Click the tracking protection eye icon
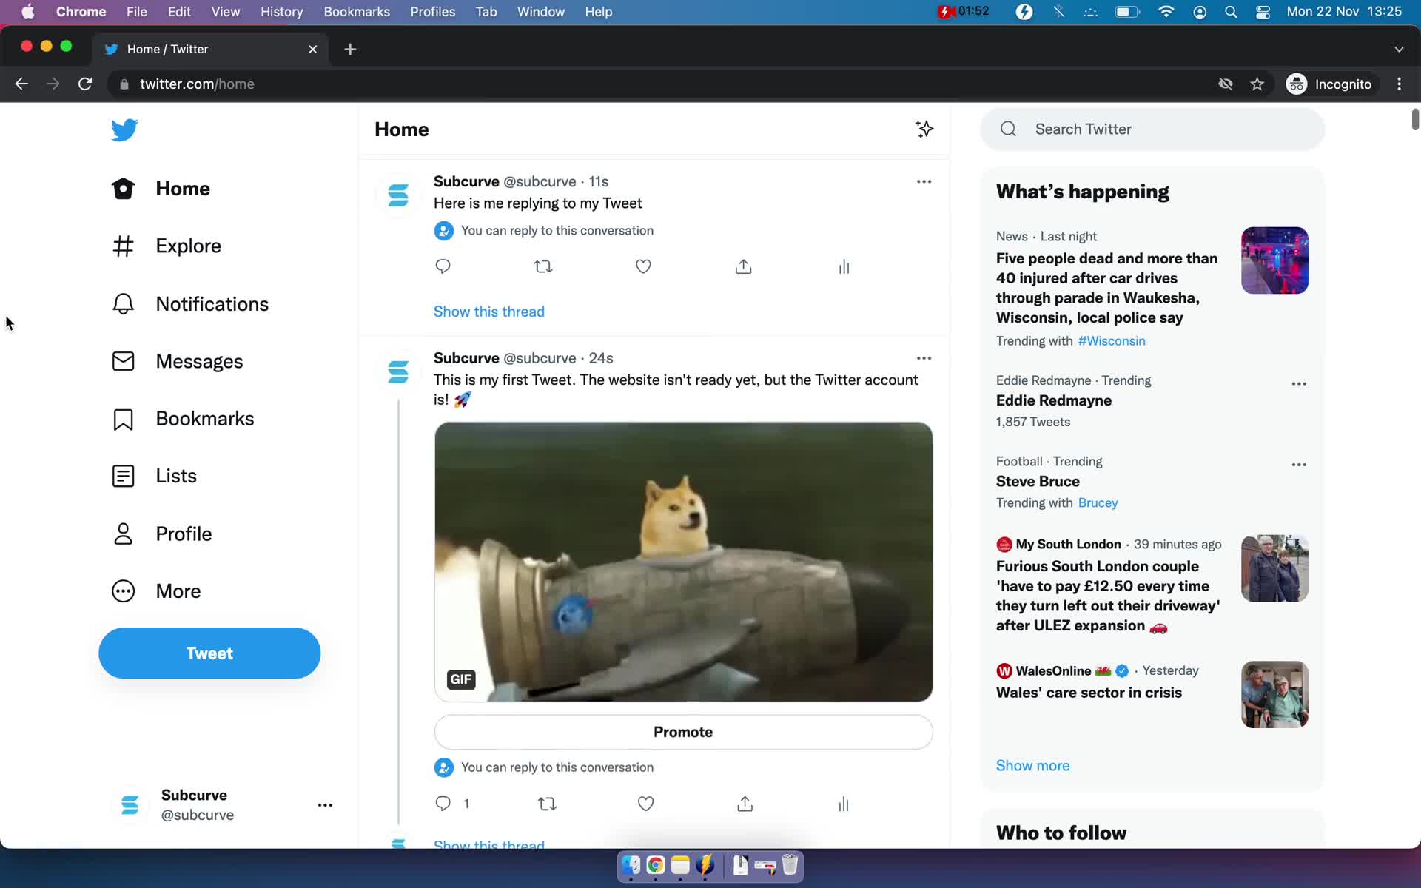Viewport: 1421px width, 888px height. [1226, 84]
